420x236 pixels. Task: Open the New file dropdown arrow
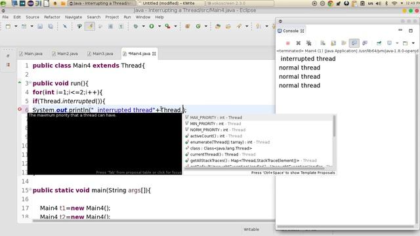click(16, 26)
